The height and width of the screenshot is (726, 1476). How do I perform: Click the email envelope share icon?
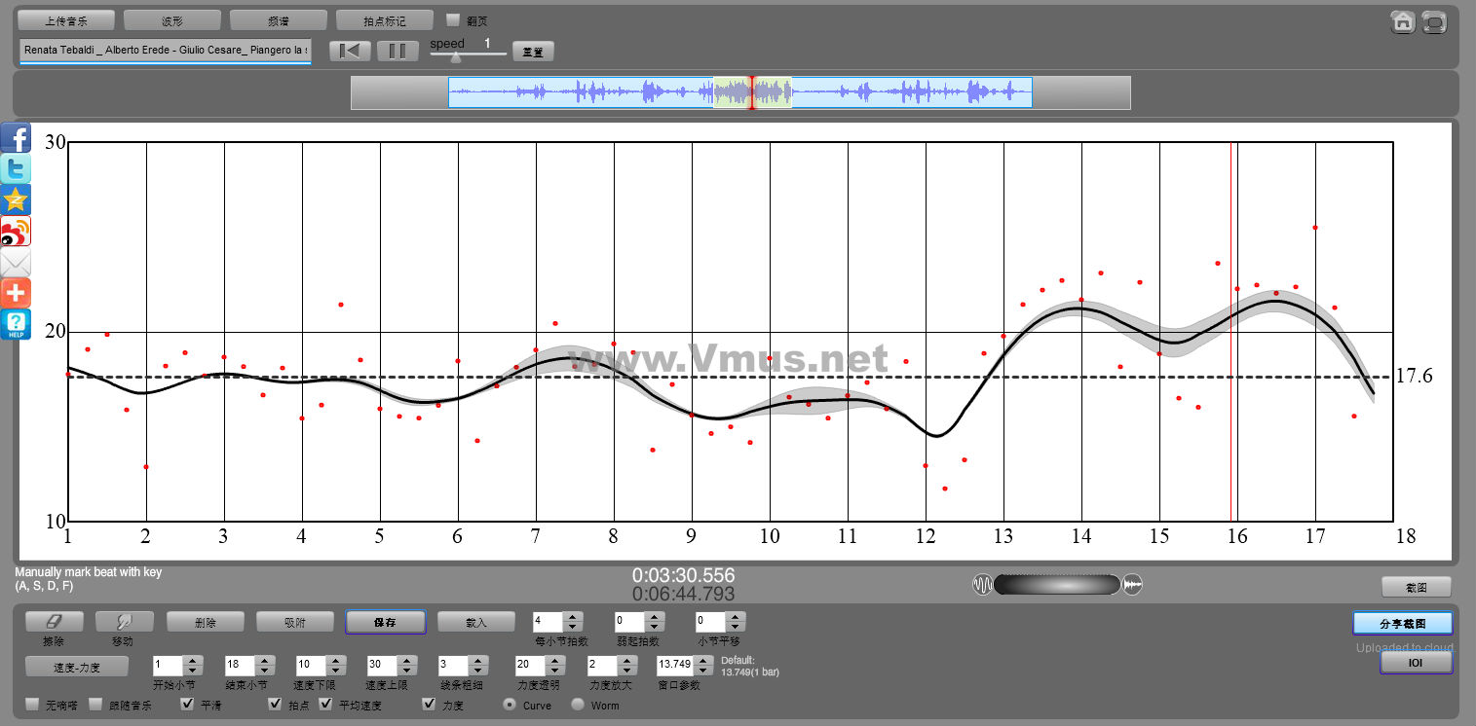[16, 262]
